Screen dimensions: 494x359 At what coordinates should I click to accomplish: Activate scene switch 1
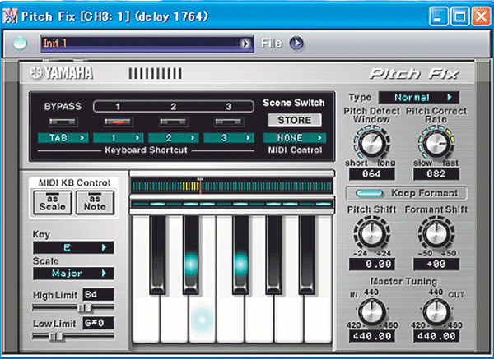118,122
